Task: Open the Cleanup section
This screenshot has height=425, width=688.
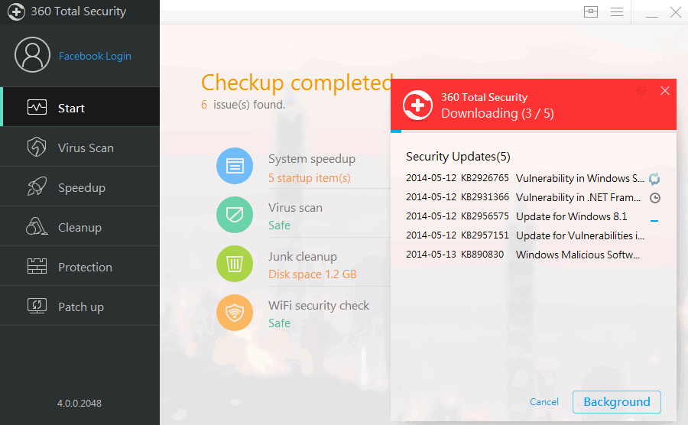Action: (x=80, y=226)
